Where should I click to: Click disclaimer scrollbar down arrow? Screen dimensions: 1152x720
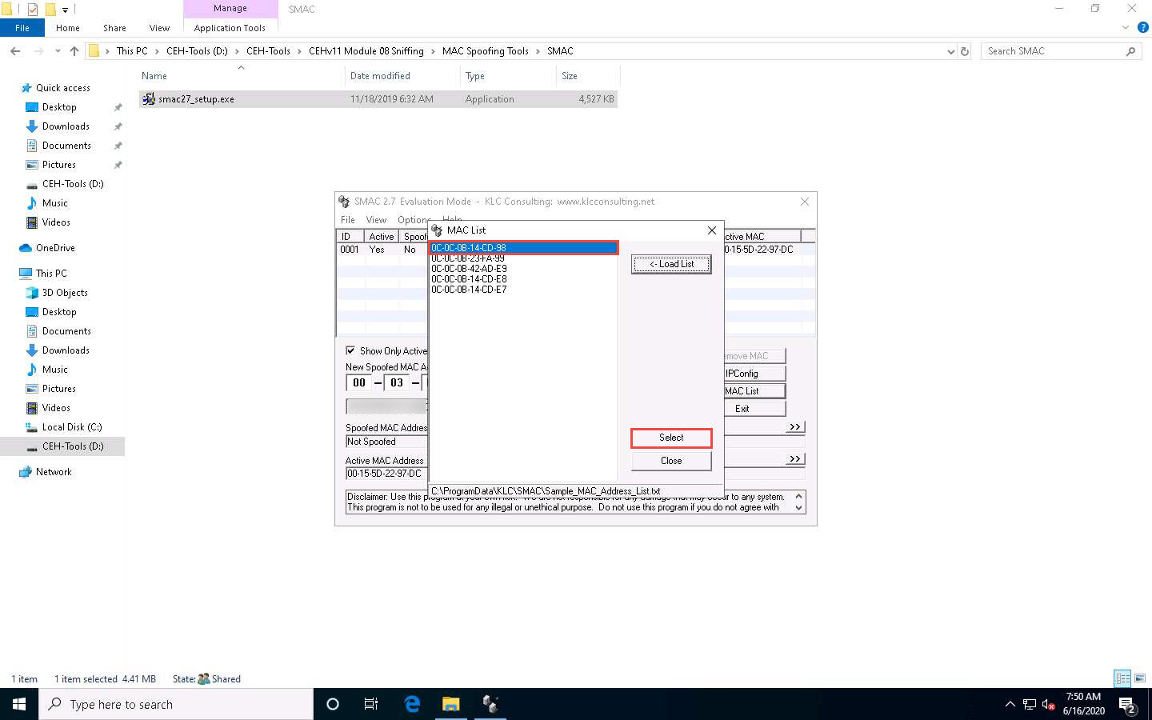[x=798, y=508]
